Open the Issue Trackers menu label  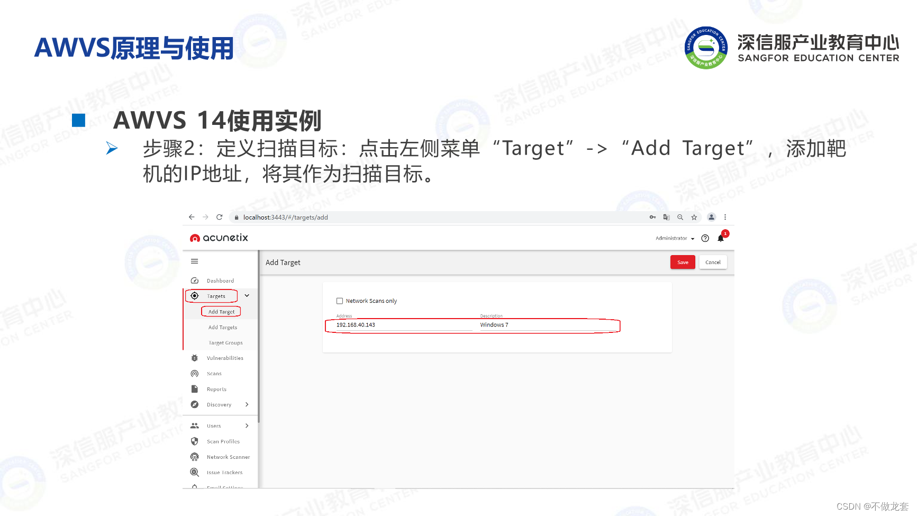click(x=224, y=473)
